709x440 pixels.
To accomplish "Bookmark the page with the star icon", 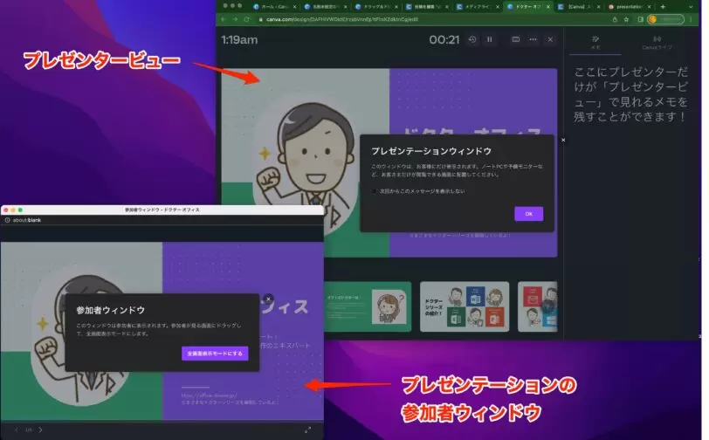I will click(x=626, y=19).
